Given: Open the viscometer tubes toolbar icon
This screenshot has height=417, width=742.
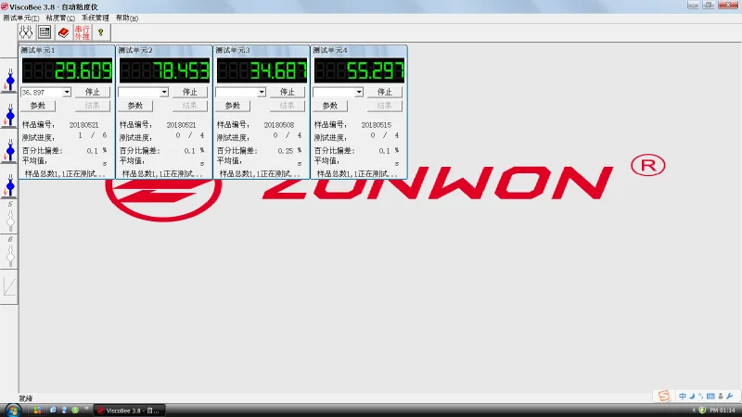Looking at the screenshot, I should coord(26,32).
